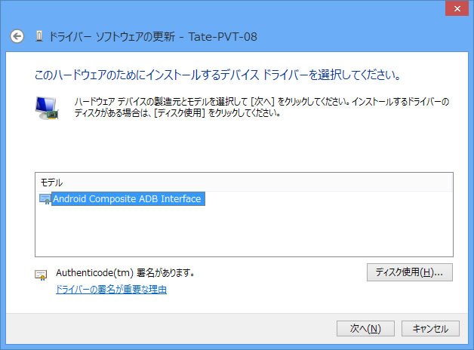Viewport: 474px width, 350px height.
Task: Open the ドライバーの署名が重要な理由 link
Action: pos(111,290)
